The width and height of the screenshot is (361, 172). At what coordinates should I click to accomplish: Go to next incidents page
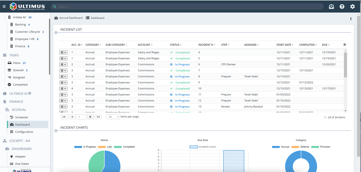click(x=90, y=117)
